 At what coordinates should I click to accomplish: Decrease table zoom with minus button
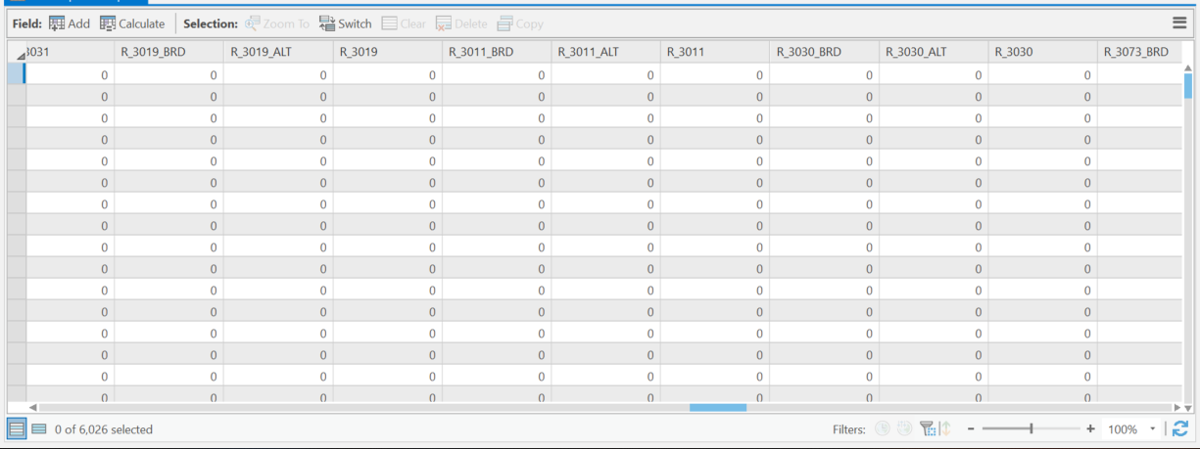pos(971,429)
